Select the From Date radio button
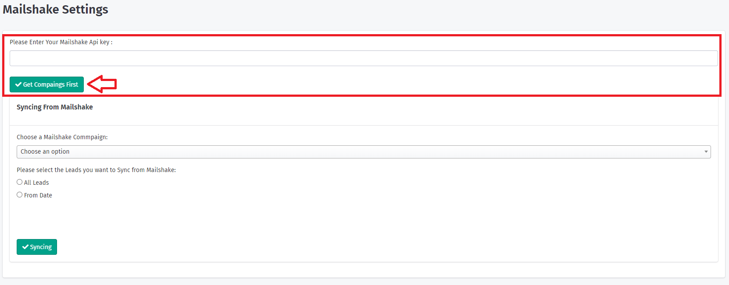The image size is (729, 285). coord(20,195)
